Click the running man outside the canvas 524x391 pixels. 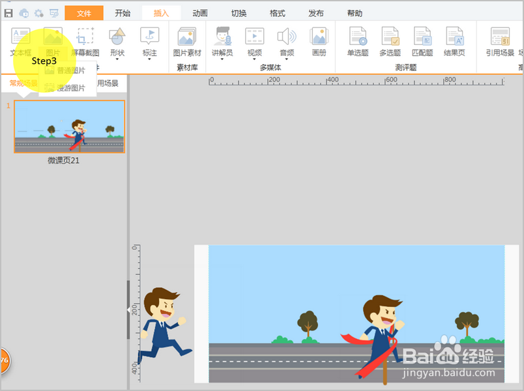165,326
